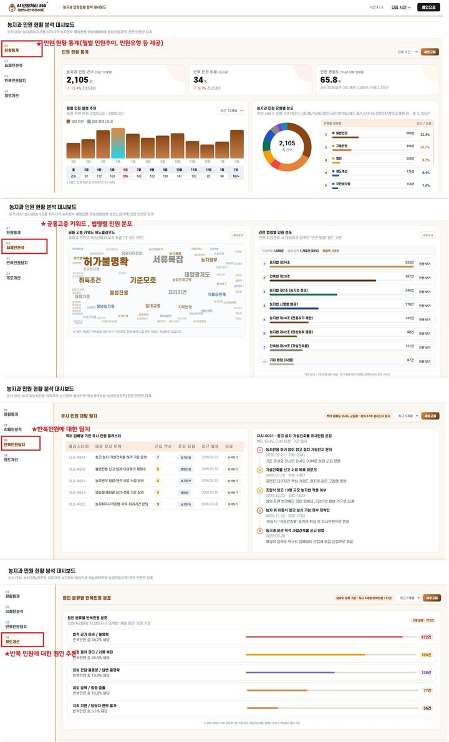Click 상세보기 for cluster CLU-0024
Image resolution: width=449 pixels, height=742 pixels.
(232, 481)
